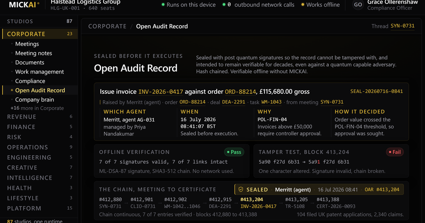This screenshot has width=425, height=223.
Task: Open Compliance sidebar item
Action: point(30,81)
